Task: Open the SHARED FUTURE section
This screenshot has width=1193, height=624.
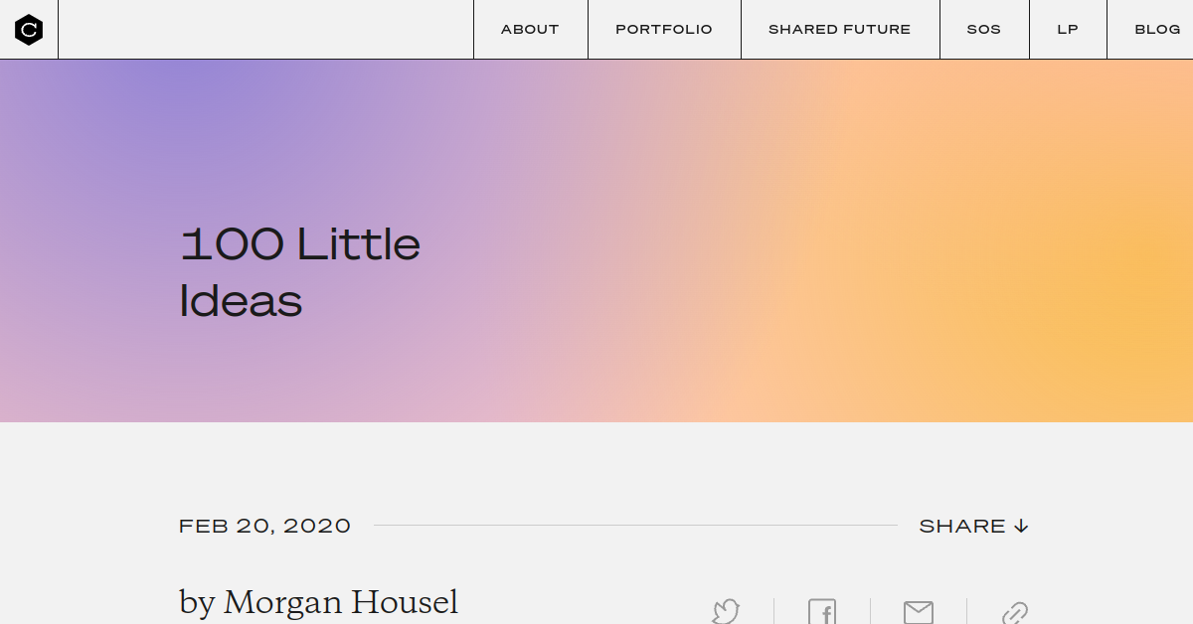Action: click(x=840, y=30)
